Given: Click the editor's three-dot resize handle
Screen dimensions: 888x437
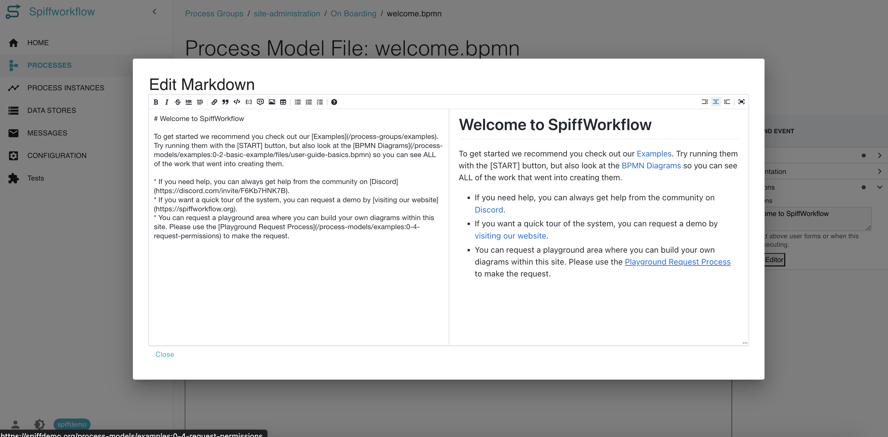Looking at the screenshot, I should pyautogui.click(x=745, y=343).
